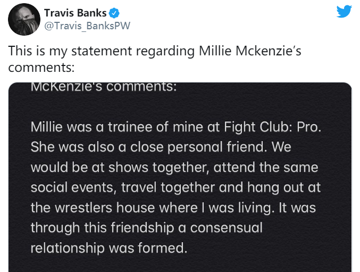360x272 pixels.
Task: Click the word 'comments:' in the tweet
Action: [41, 68]
